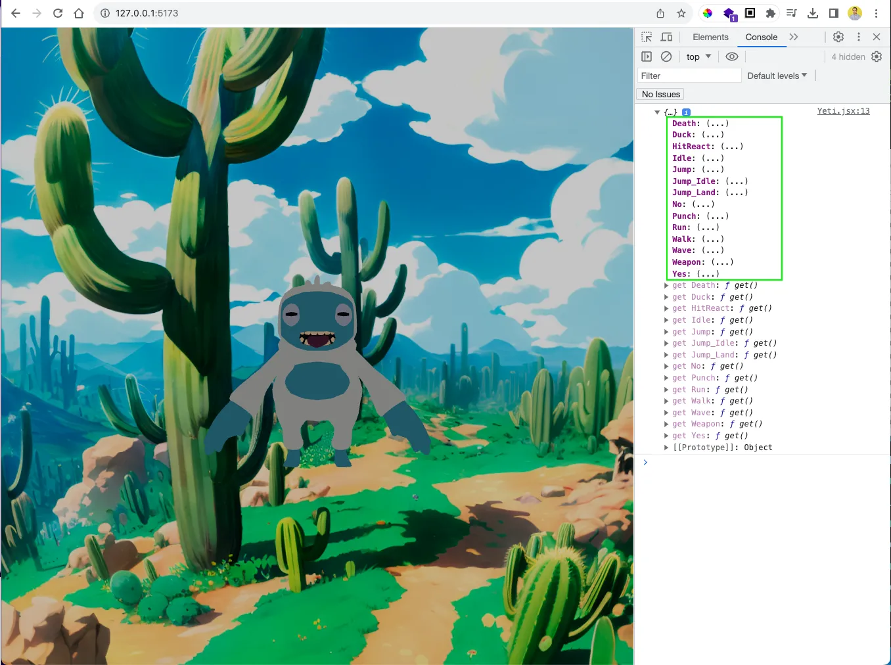Open DevTools settings gear
Viewport: 891px width, 665px height.
(x=838, y=37)
